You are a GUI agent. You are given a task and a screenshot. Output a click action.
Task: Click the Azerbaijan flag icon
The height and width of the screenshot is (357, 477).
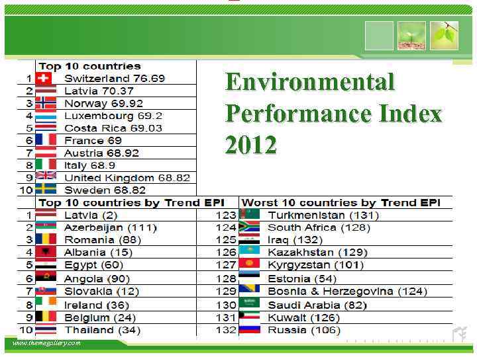tap(46, 226)
